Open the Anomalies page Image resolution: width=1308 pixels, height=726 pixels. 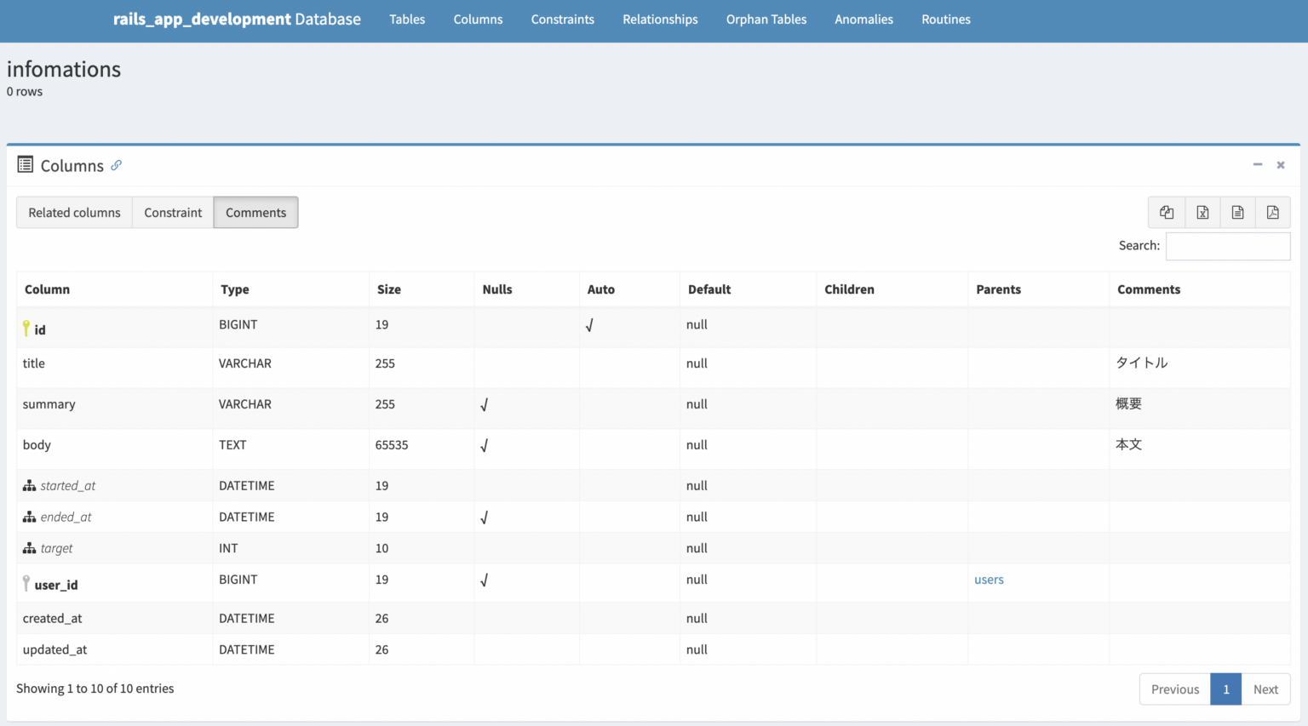pyautogui.click(x=863, y=19)
